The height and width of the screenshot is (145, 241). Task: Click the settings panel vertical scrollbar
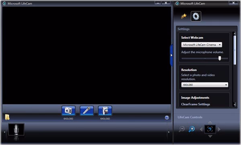235,50
